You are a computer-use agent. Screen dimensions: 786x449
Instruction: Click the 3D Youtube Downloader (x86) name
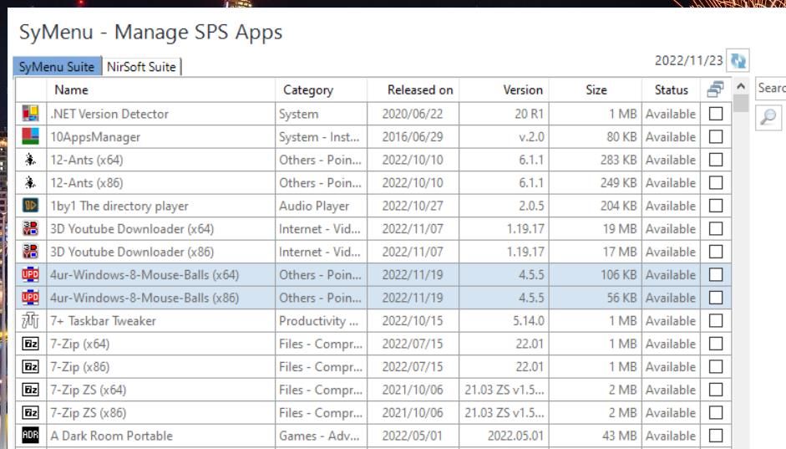(132, 252)
